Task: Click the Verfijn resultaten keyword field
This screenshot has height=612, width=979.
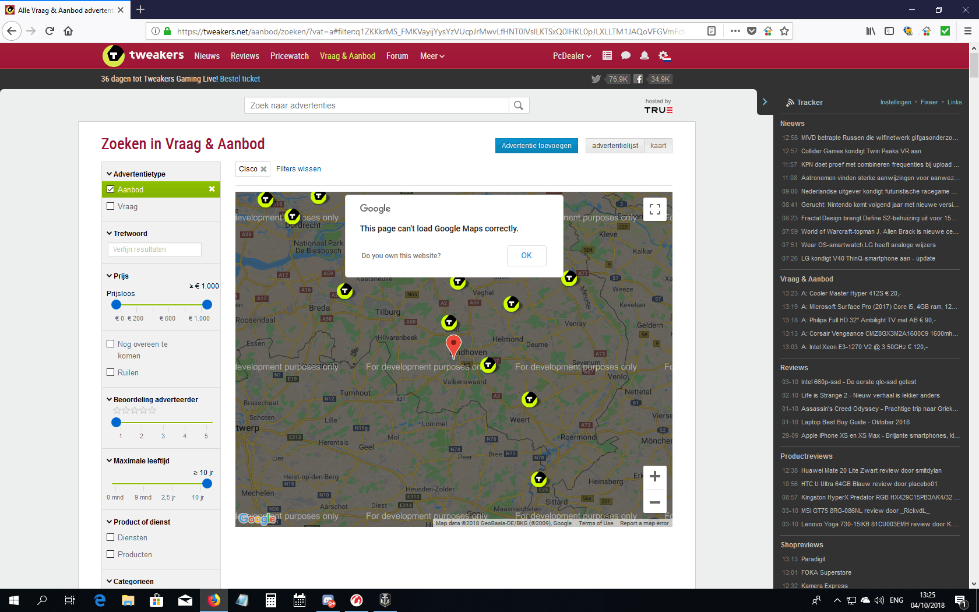Action: (x=154, y=249)
